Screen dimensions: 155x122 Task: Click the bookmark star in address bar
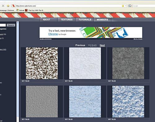click(123, 6)
